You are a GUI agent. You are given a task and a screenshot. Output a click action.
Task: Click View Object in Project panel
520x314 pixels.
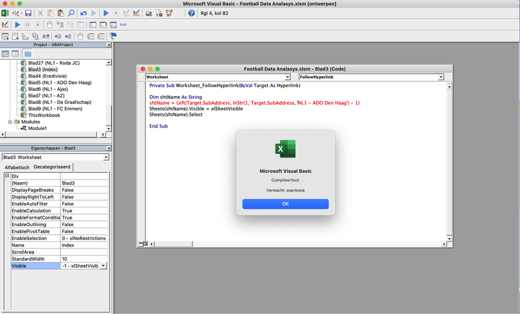tap(15, 54)
